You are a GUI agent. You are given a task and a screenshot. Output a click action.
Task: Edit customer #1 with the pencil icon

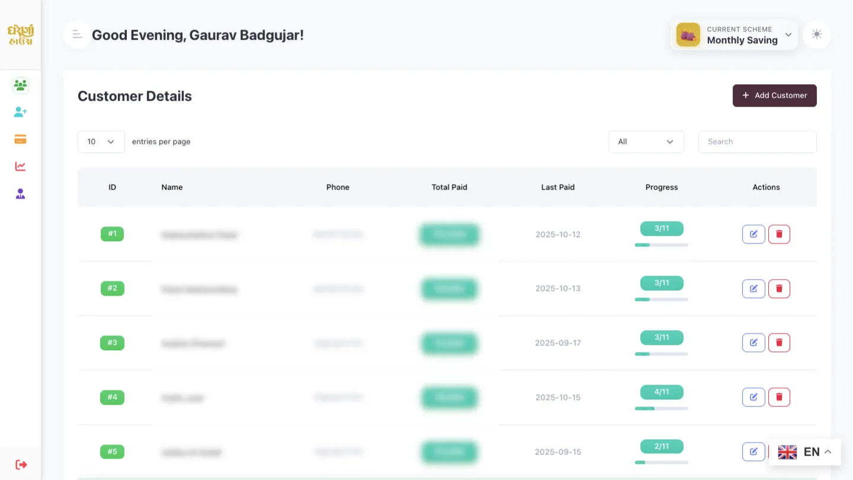tap(753, 234)
